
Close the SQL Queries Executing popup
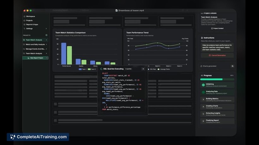point(143,69)
